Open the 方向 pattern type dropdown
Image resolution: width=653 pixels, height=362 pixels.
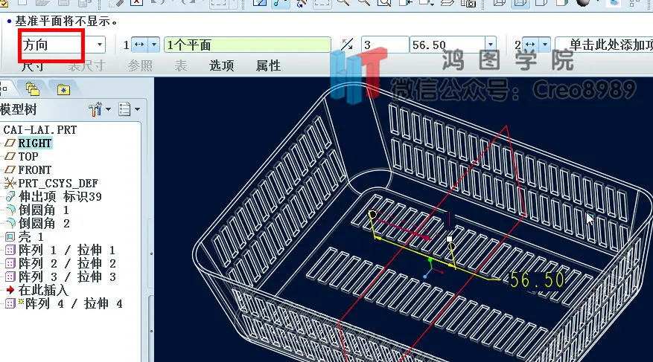point(63,45)
